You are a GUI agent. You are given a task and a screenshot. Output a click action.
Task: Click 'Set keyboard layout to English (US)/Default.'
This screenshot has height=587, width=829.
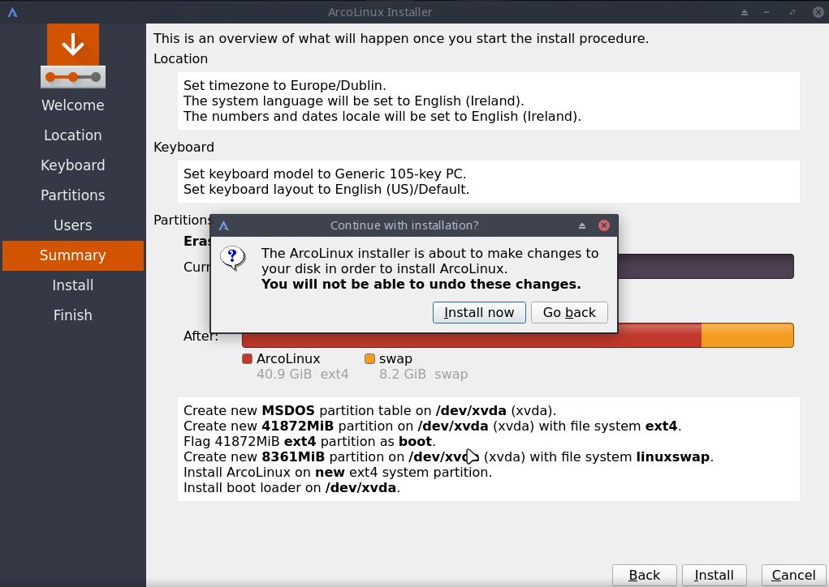pos(326,190)
